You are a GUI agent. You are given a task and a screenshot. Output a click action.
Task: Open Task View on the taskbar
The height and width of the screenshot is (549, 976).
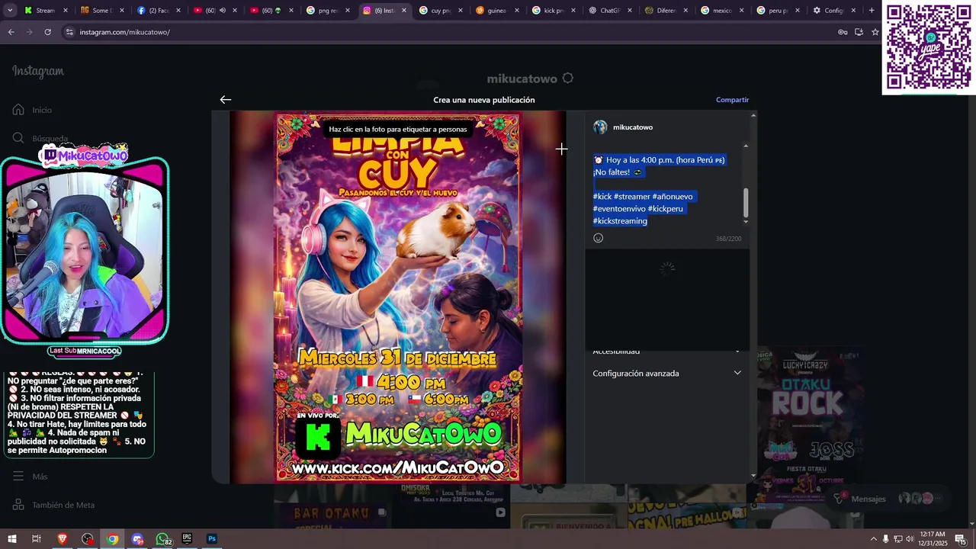[36, 539]
